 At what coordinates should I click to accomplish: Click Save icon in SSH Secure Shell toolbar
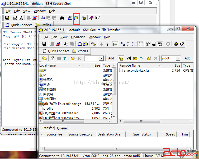point(7,18)
